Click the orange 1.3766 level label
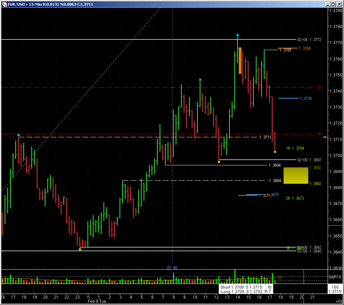The height and width of the screenshot is (305, 344). click(x=305, y=48)
